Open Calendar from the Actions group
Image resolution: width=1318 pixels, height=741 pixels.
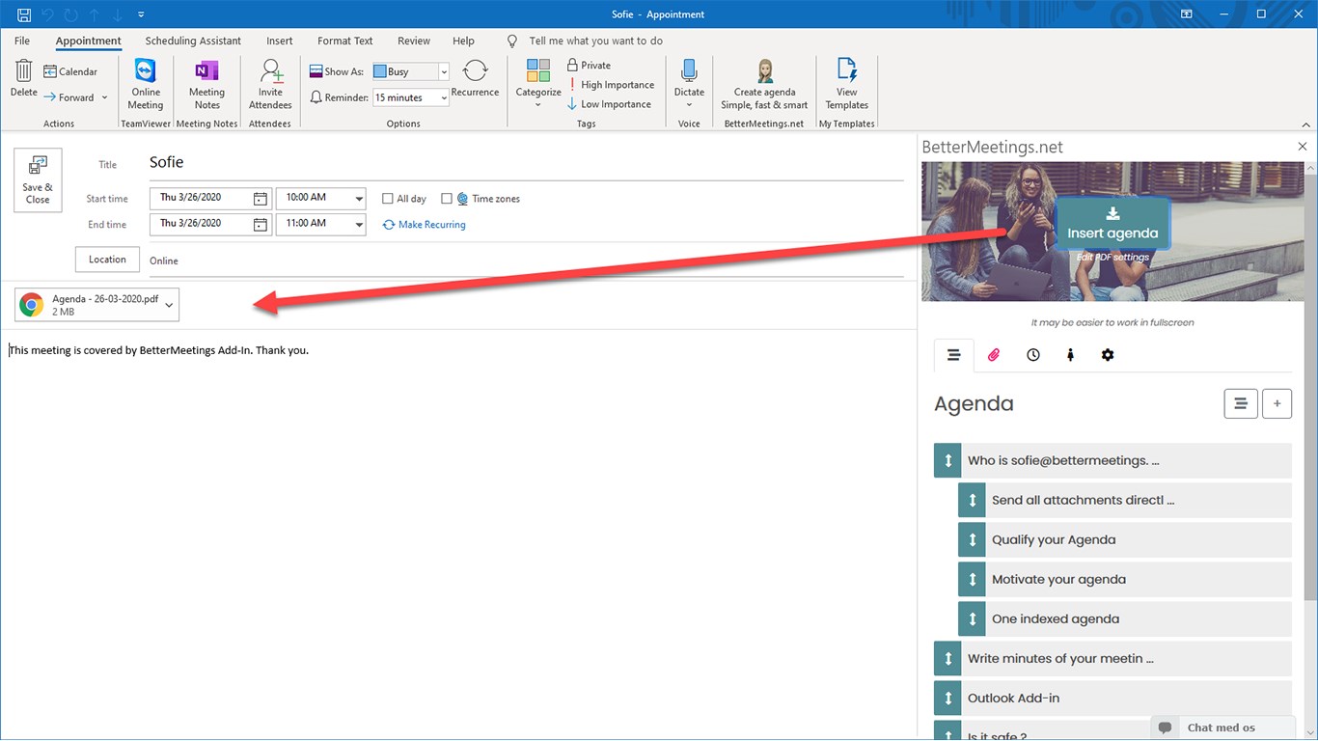pos(70,71)
